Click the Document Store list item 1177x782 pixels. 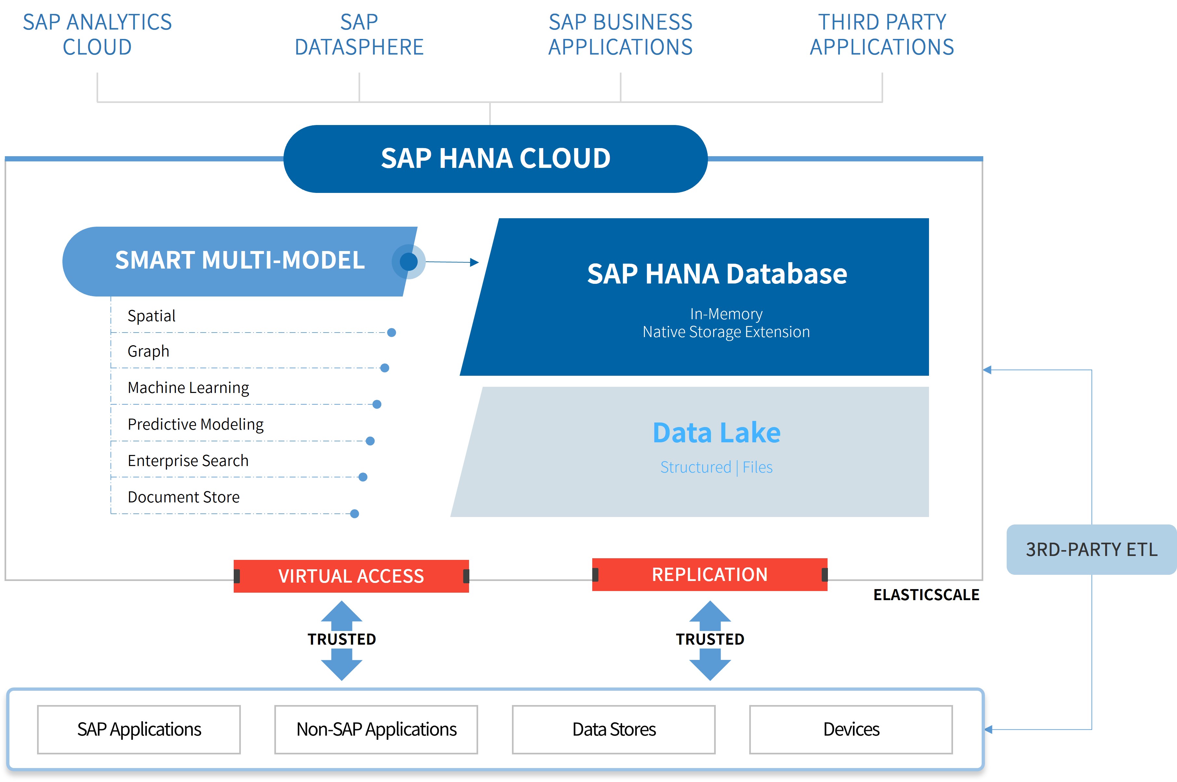[183, 497]
